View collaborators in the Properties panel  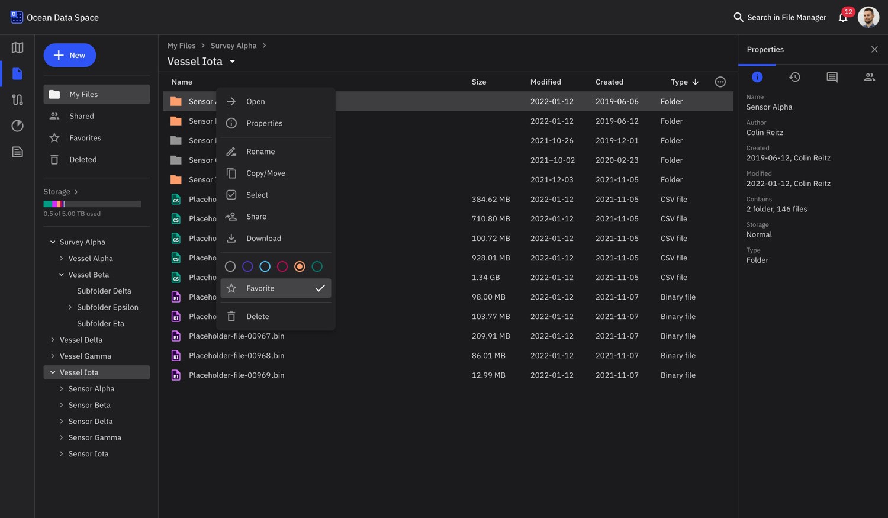869,76
